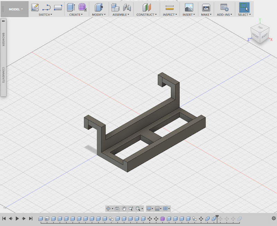Image resolution: width=277 pixels, height=226 pixels.
Task: Open the Orbit type dropdown arrow
Action: point(113,209)
